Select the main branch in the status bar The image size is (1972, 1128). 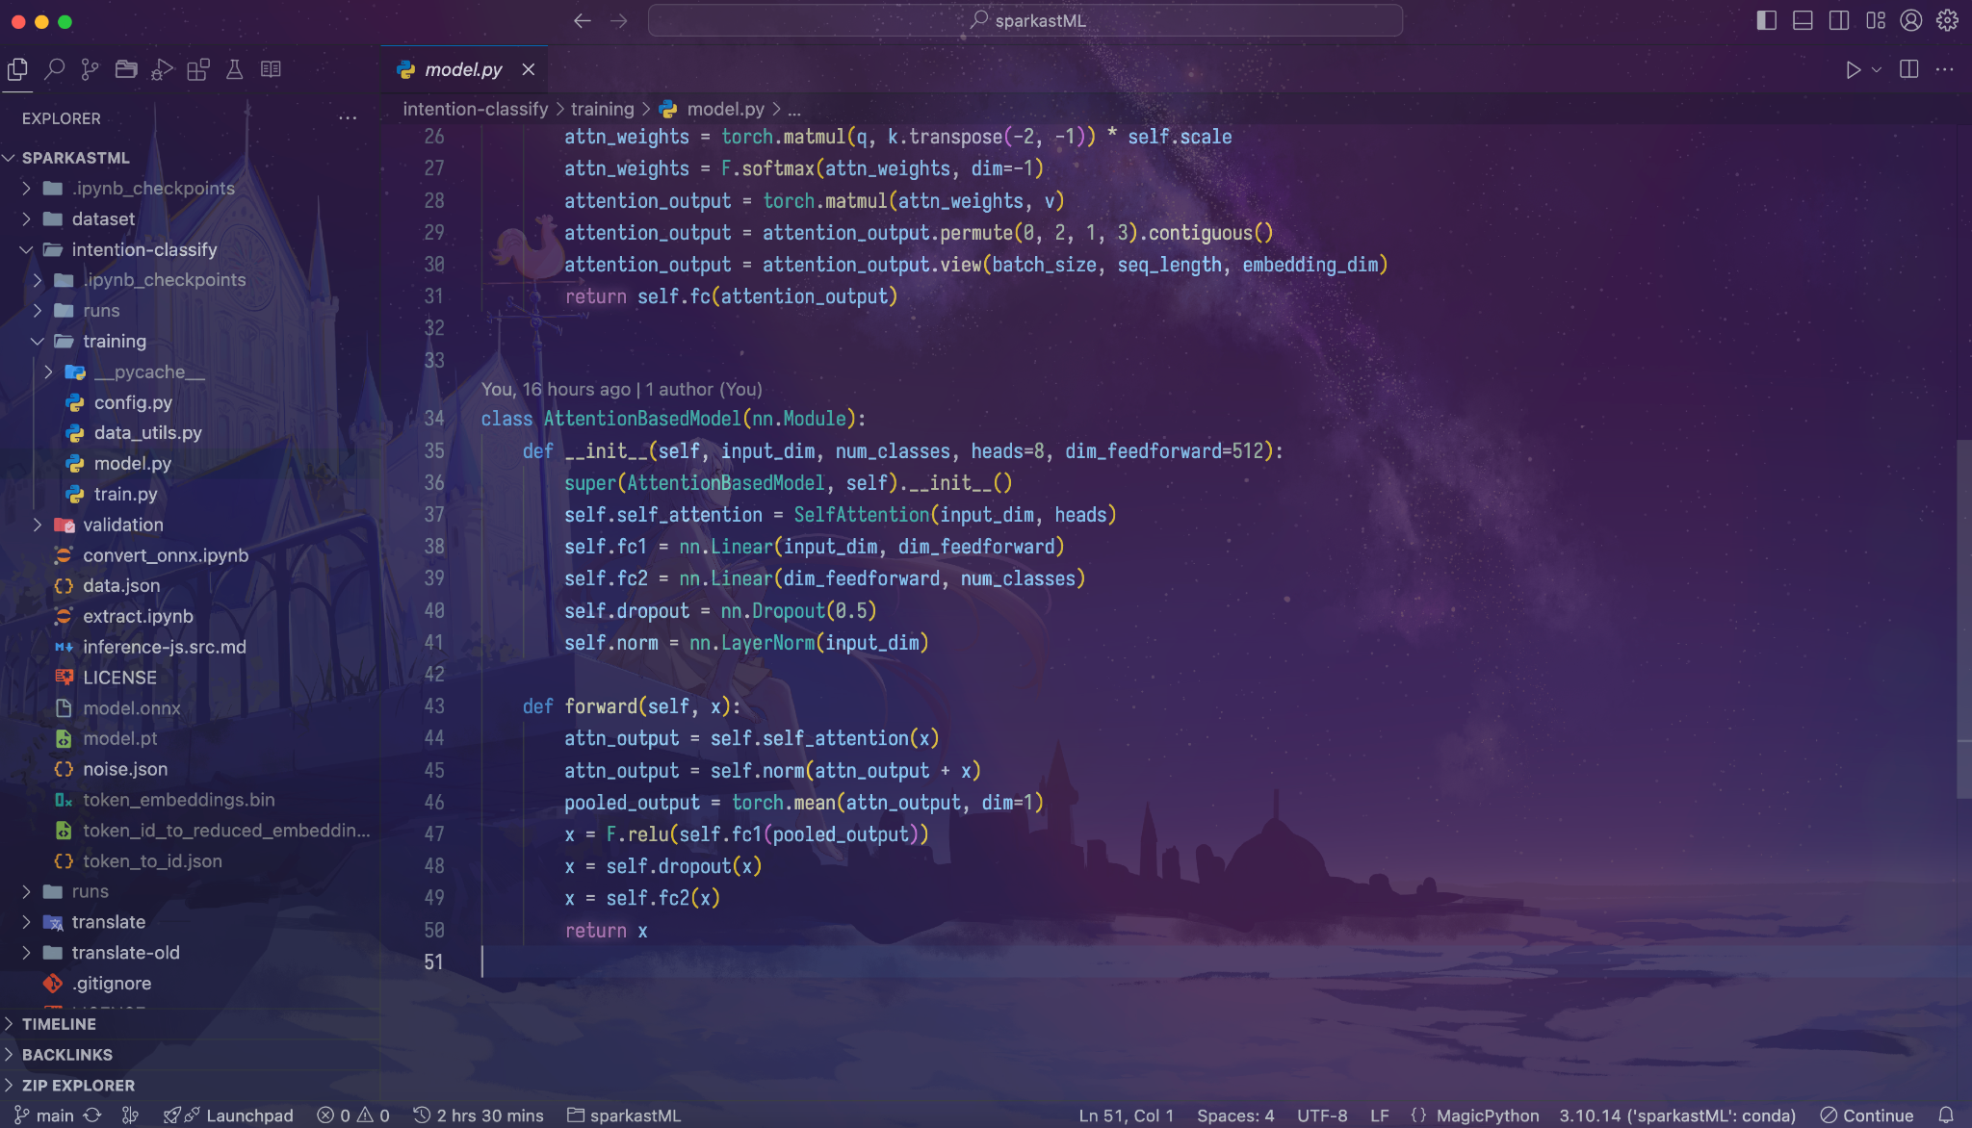coord(46,1115)
